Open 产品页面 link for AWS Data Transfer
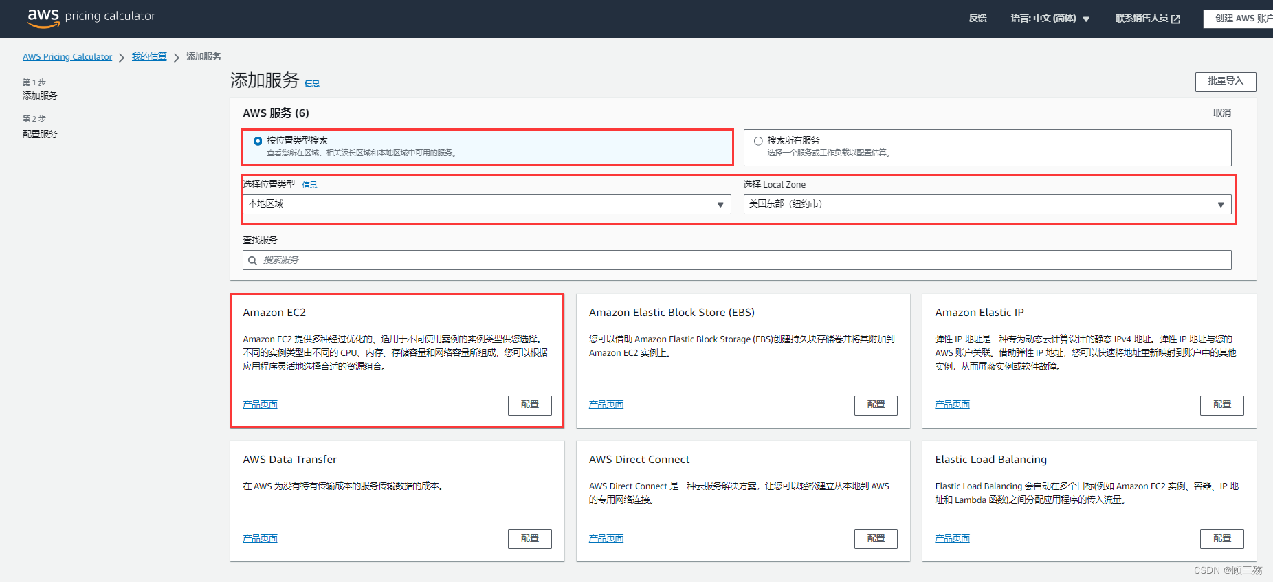This screenshot has height=582, width=1273. 260,539
